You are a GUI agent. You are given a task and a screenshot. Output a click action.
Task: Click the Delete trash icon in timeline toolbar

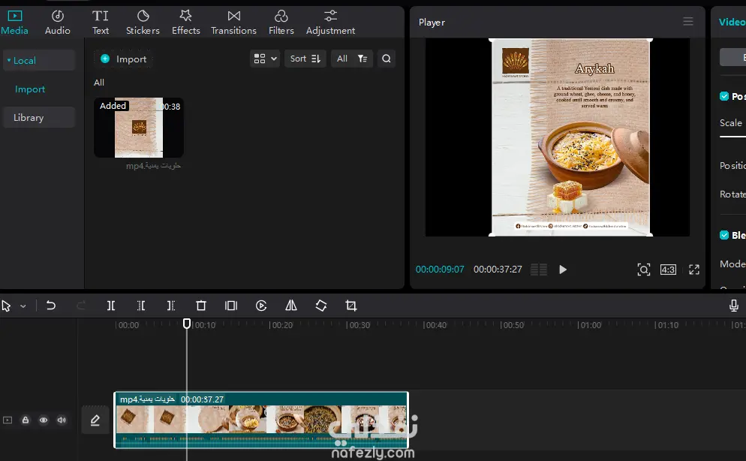tap(201, 306)
